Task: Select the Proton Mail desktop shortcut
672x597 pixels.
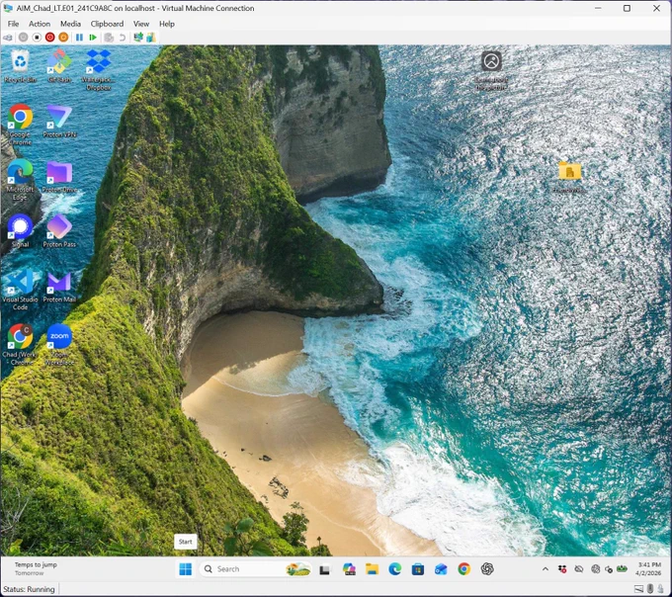Action: click(59, 287)
